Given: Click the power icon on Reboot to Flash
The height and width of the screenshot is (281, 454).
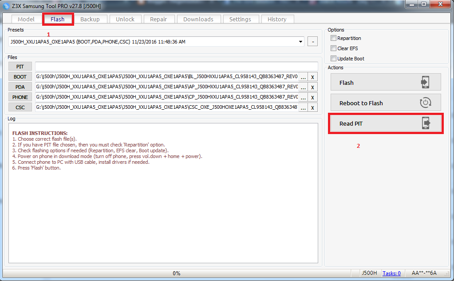Looking at the screenshot, I should click(425, 103).
